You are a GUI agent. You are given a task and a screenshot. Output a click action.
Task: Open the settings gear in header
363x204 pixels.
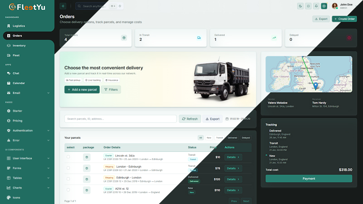(324, 6)
